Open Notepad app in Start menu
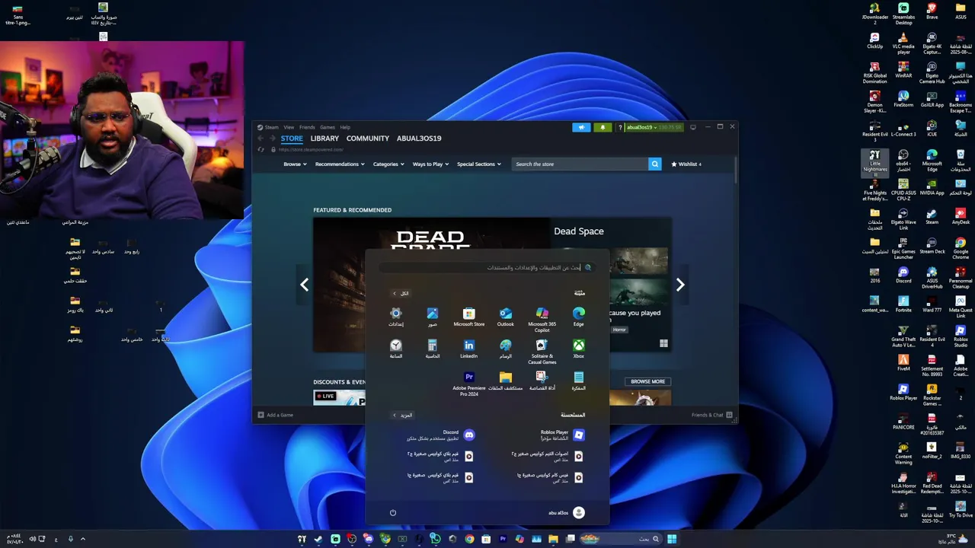The height and width of the screenshot is (548, 975). [x=579, y=381]
